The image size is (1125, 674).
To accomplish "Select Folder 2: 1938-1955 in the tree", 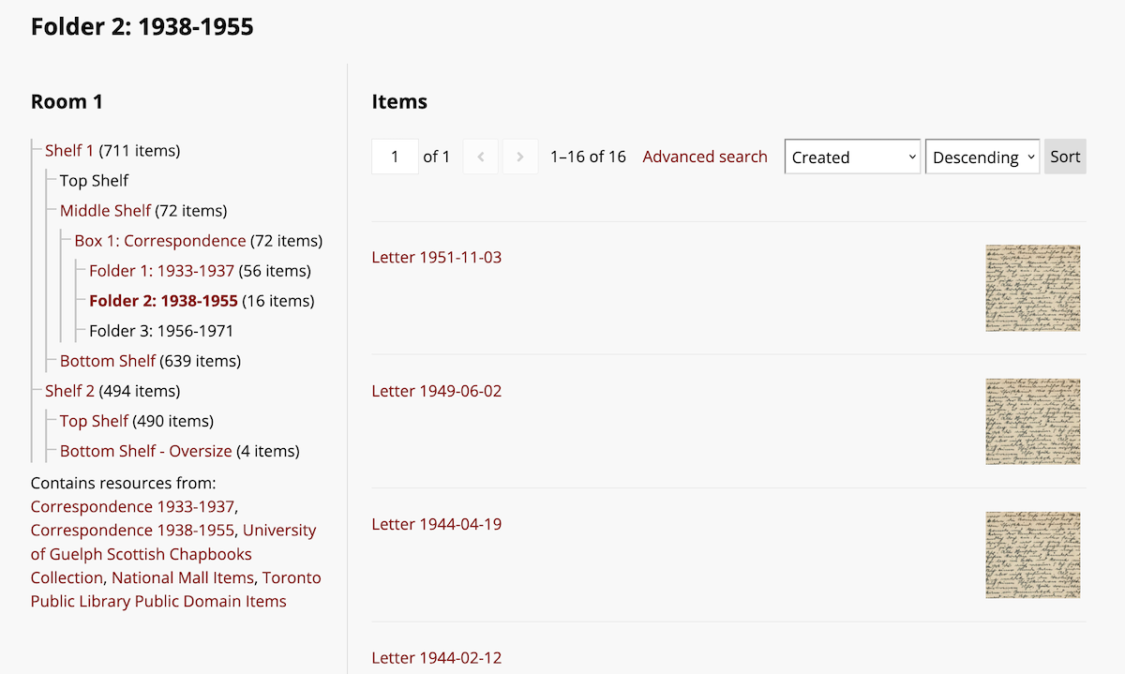I will 163,300.
